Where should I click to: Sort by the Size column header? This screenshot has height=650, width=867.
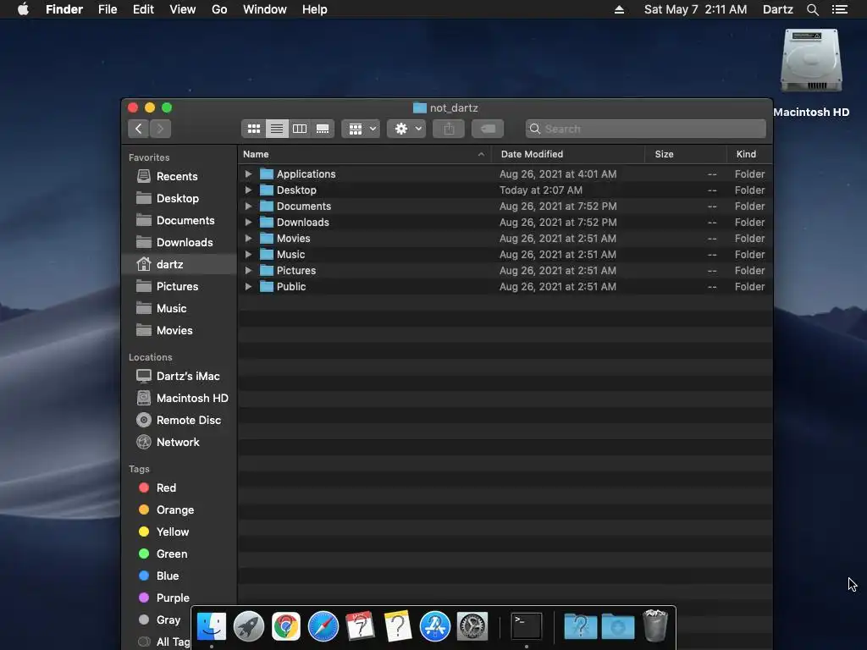coord(686,154)
